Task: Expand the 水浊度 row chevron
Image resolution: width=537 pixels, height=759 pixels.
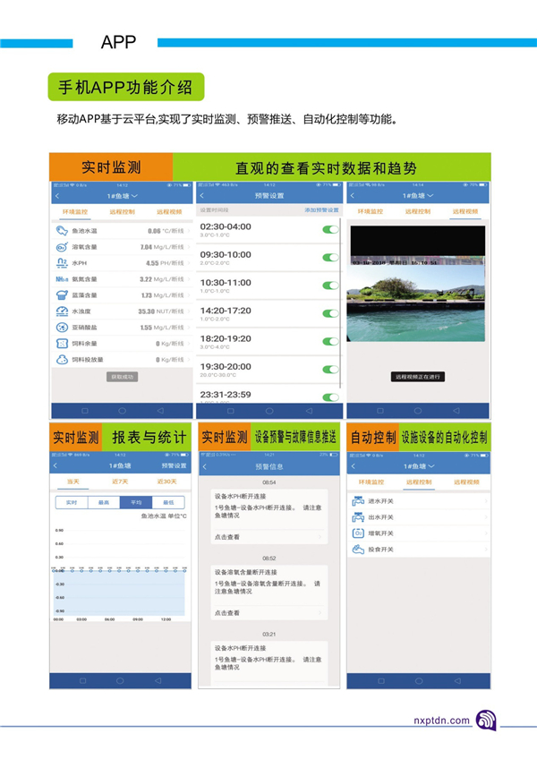Action: (188, 311)
